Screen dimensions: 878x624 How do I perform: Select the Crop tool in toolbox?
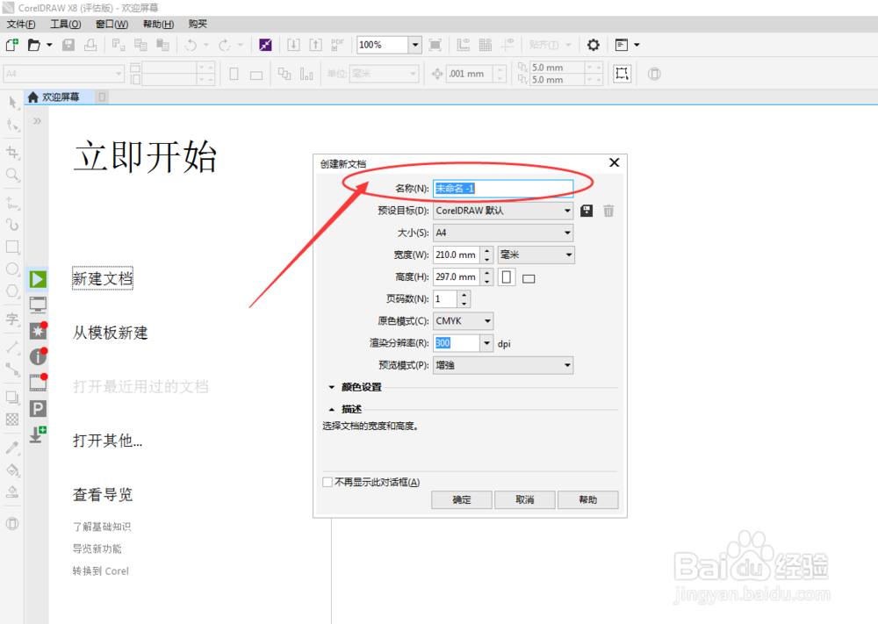tap(12, 152)
